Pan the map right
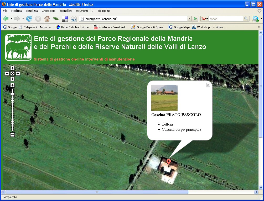This screenshot has height=201, width=264. pos(18,73)
